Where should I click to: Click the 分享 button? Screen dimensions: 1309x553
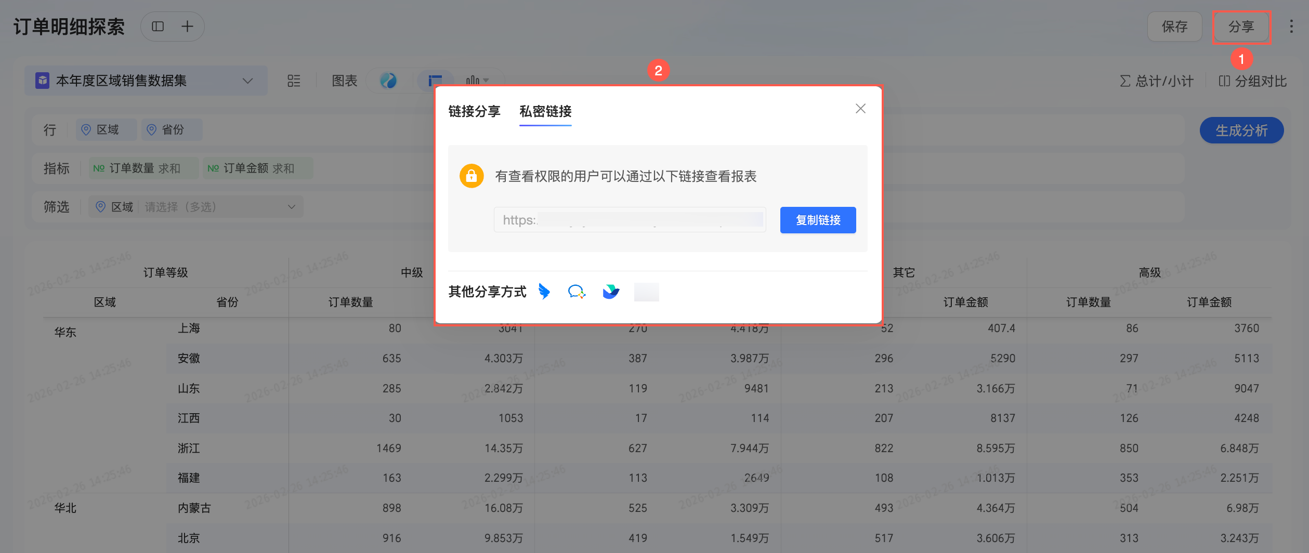pyautogui.click(x=1241, y=27)
